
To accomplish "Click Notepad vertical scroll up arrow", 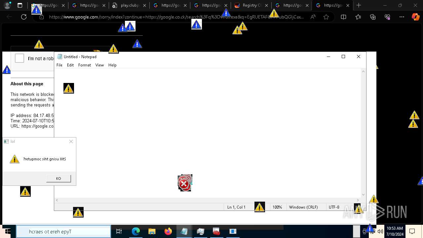I will coord(364,71).
